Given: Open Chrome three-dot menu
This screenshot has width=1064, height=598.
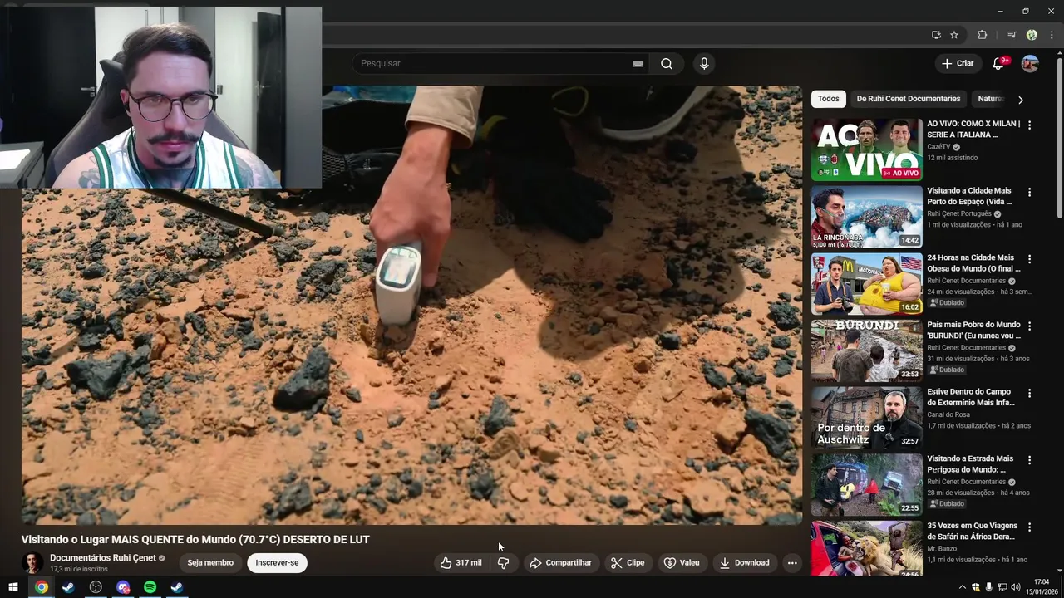Looking at the screenshot, I should 1052,35.
